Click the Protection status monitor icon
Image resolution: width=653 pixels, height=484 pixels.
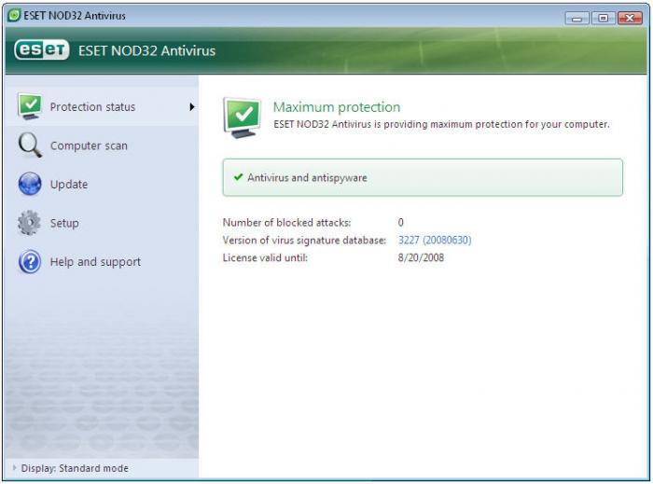(x=30, y=106)
